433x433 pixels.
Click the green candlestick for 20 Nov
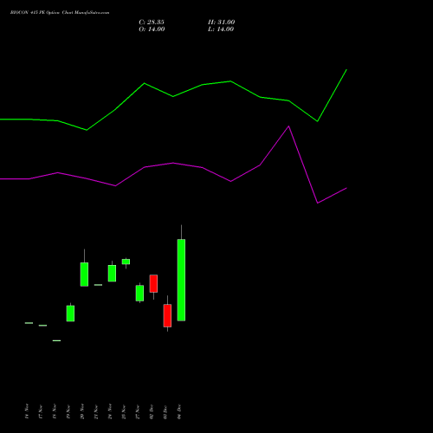[84, 275]
